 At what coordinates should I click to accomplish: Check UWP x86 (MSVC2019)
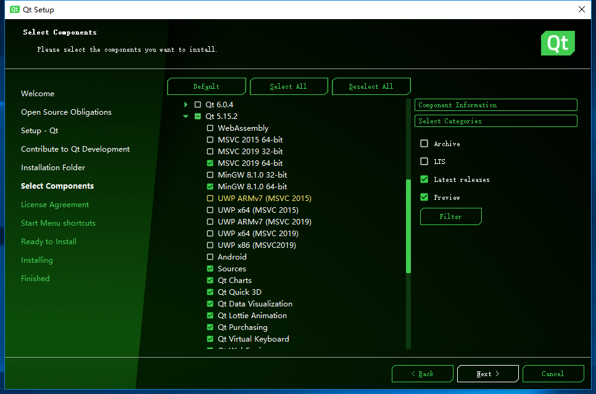click(210, 245)
